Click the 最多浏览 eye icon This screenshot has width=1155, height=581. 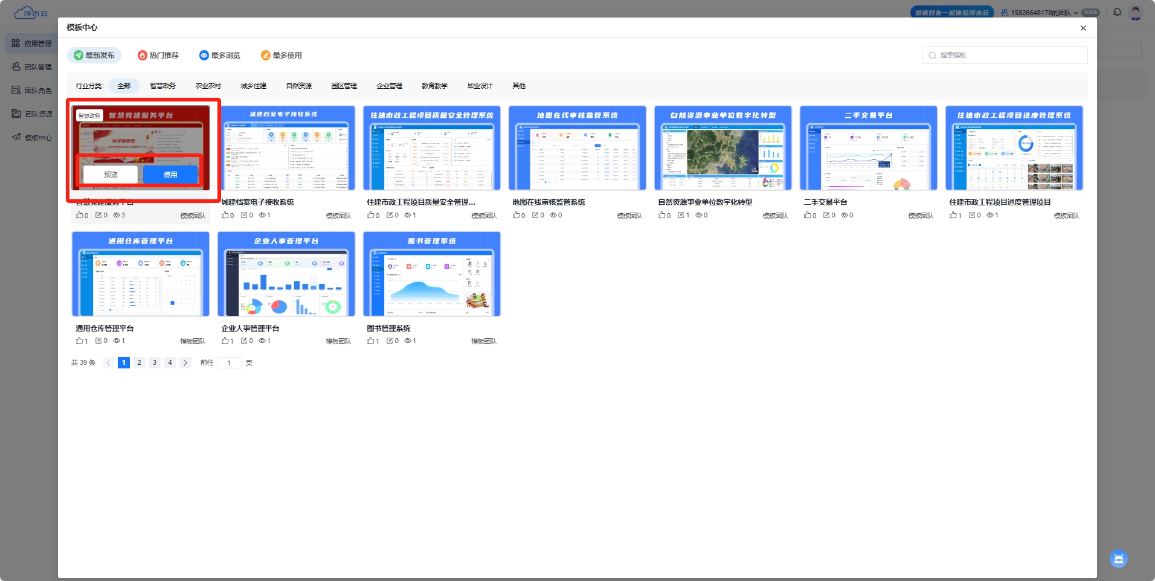pyautogui.click(x=204, y=56)
